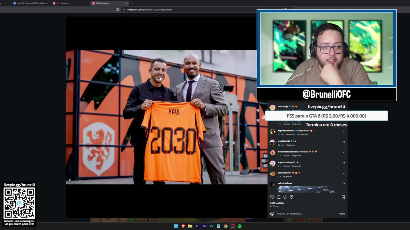
Task: Open a new browser tab
Action: point(132,3)
